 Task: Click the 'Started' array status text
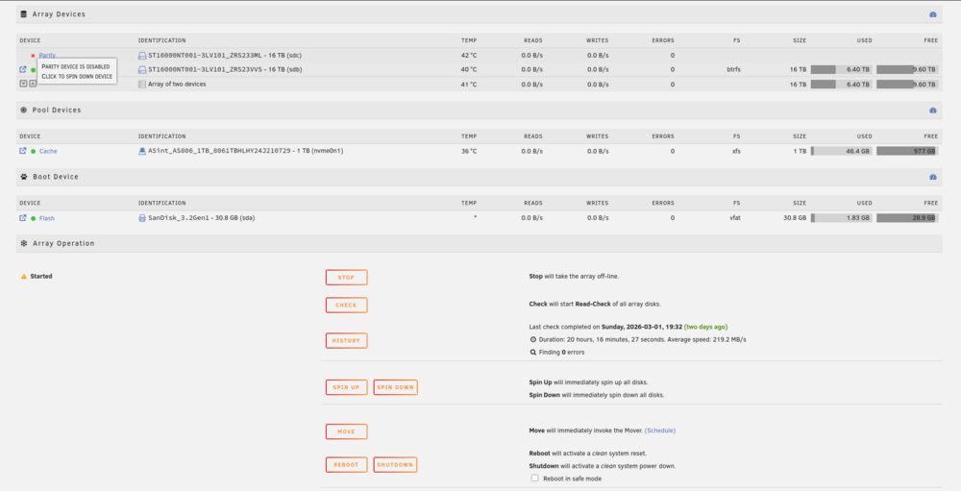[41, 277]
